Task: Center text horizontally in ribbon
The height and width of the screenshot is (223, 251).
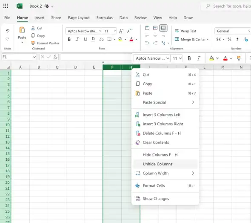Action: (x=155, y=35)
